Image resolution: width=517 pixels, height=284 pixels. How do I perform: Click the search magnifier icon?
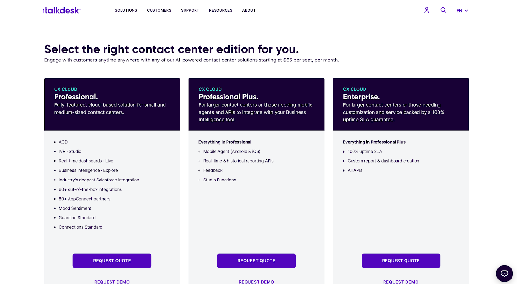(x=443, y=10)
